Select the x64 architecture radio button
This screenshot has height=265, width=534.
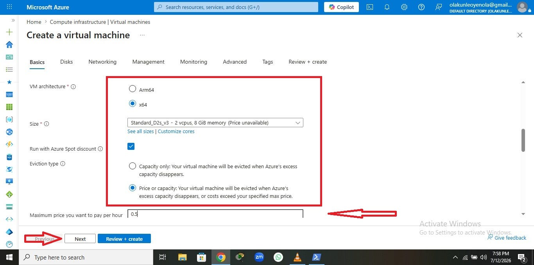(133, 103)
